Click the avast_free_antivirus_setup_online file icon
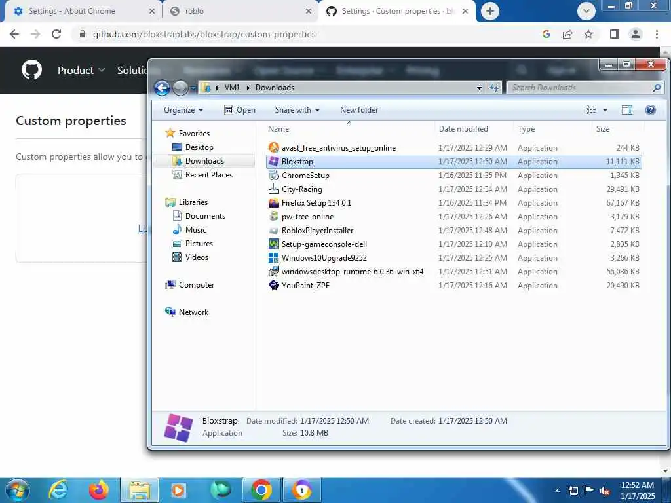 273,147
